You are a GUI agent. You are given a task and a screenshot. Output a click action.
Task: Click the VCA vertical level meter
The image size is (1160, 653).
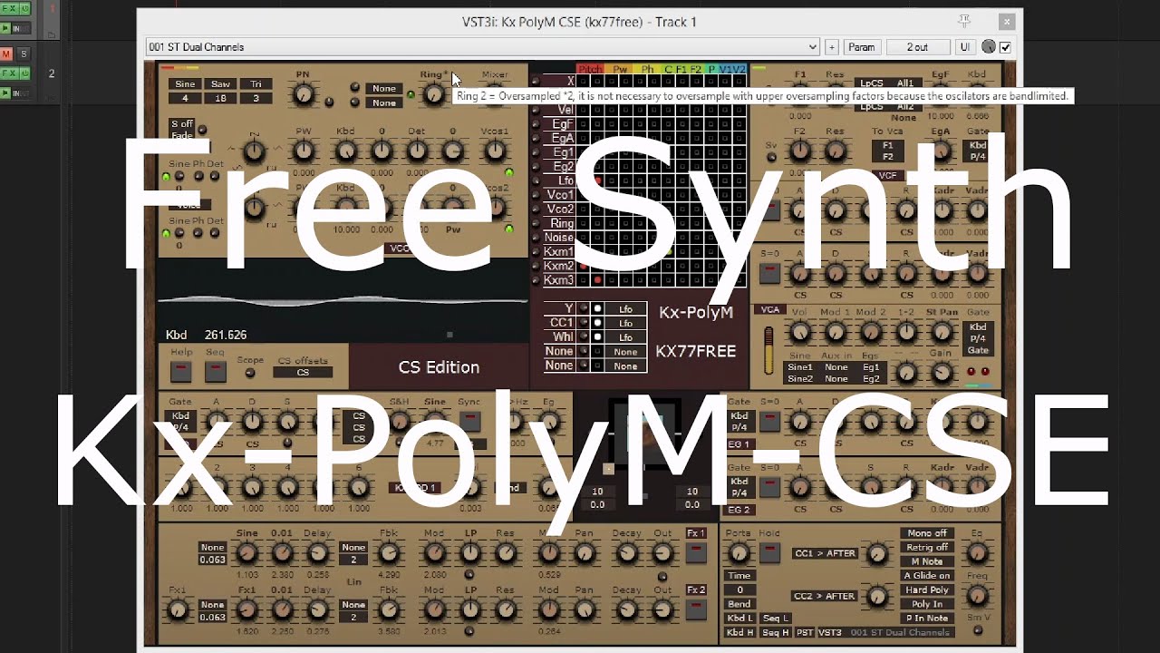(x=769, y=350)
